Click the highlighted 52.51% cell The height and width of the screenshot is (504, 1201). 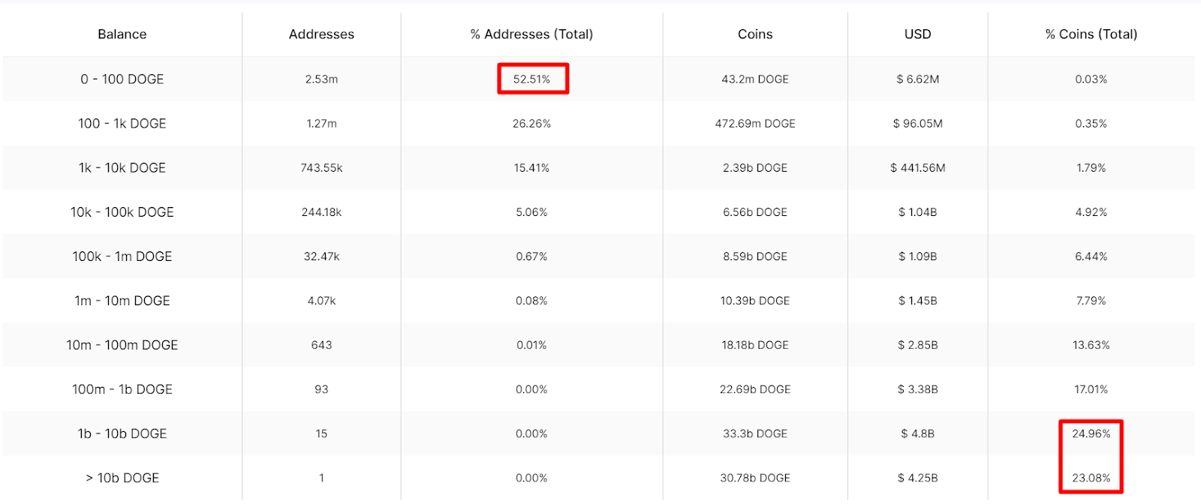pos(531,79)
